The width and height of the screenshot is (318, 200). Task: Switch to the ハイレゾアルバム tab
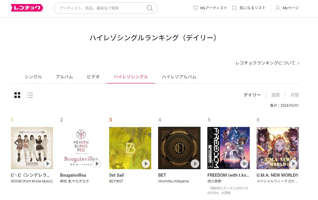[x=179, y=77]
